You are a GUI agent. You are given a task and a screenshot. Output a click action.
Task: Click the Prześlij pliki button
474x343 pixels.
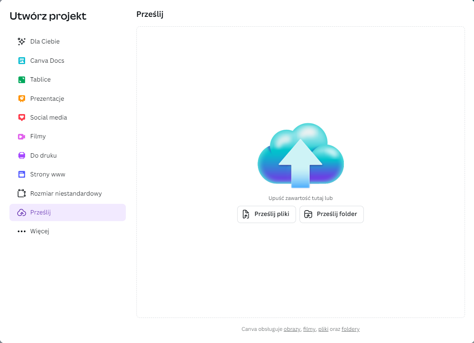(267, 214)
